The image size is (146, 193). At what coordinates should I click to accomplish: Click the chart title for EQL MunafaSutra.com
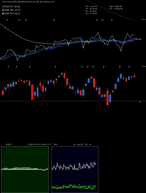(28, 2)
